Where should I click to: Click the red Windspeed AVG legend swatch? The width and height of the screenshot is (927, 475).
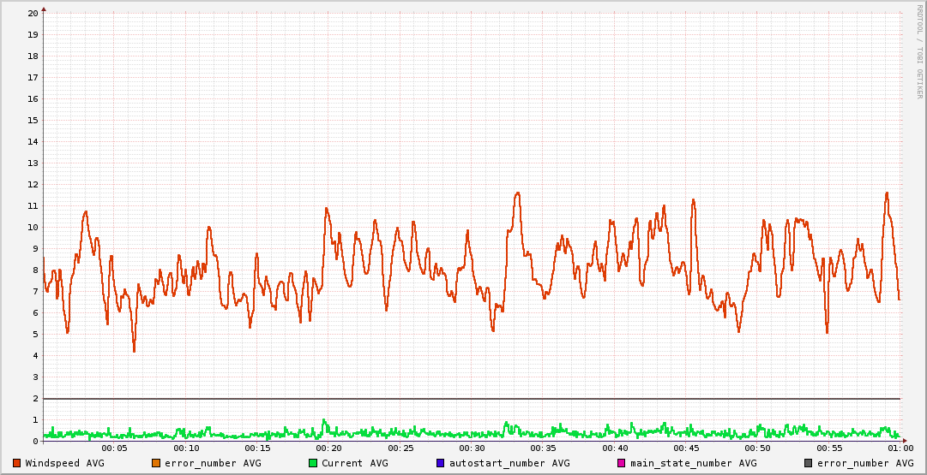pyautogui.click(x=17, y=463)
